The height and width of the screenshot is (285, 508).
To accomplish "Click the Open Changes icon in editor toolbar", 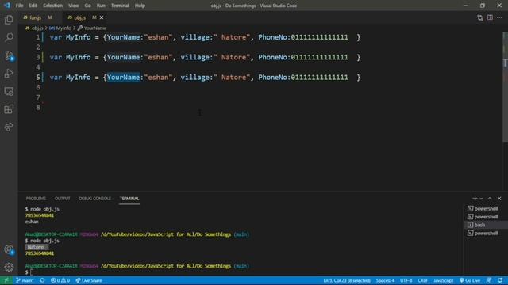I will click(x=479, y=17).
